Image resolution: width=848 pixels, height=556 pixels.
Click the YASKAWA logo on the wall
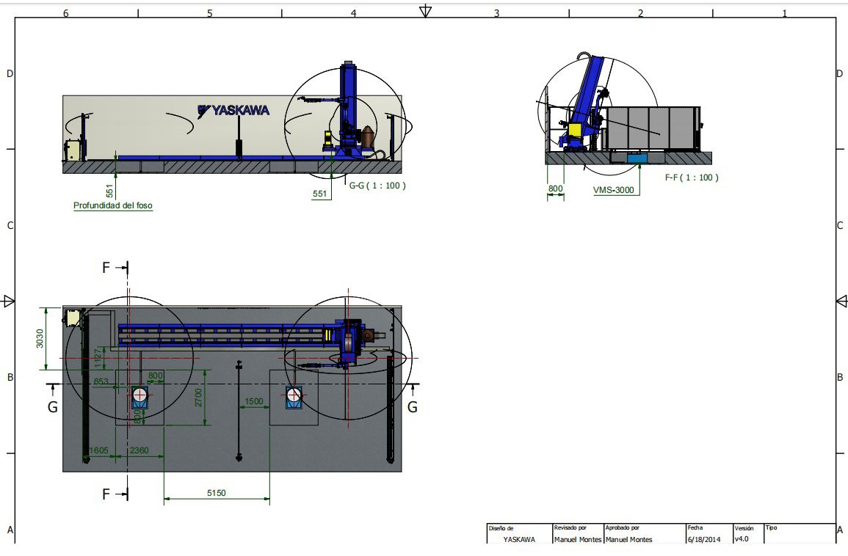click(x=233, y=110)
